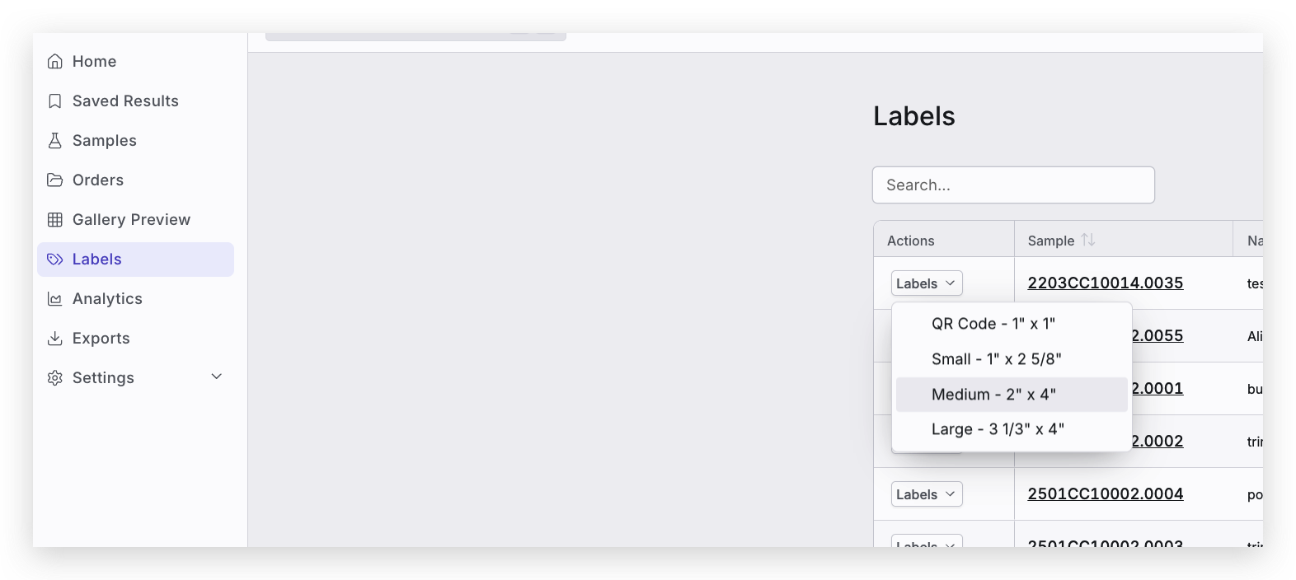Open Labels dropdown for sample 2203CC10014.0035
Viewport: 1296px width, 580px height.
926,283
